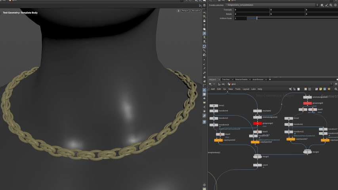Click the search icon in parameter pane
338x190 pixels.
coord(331,5)
